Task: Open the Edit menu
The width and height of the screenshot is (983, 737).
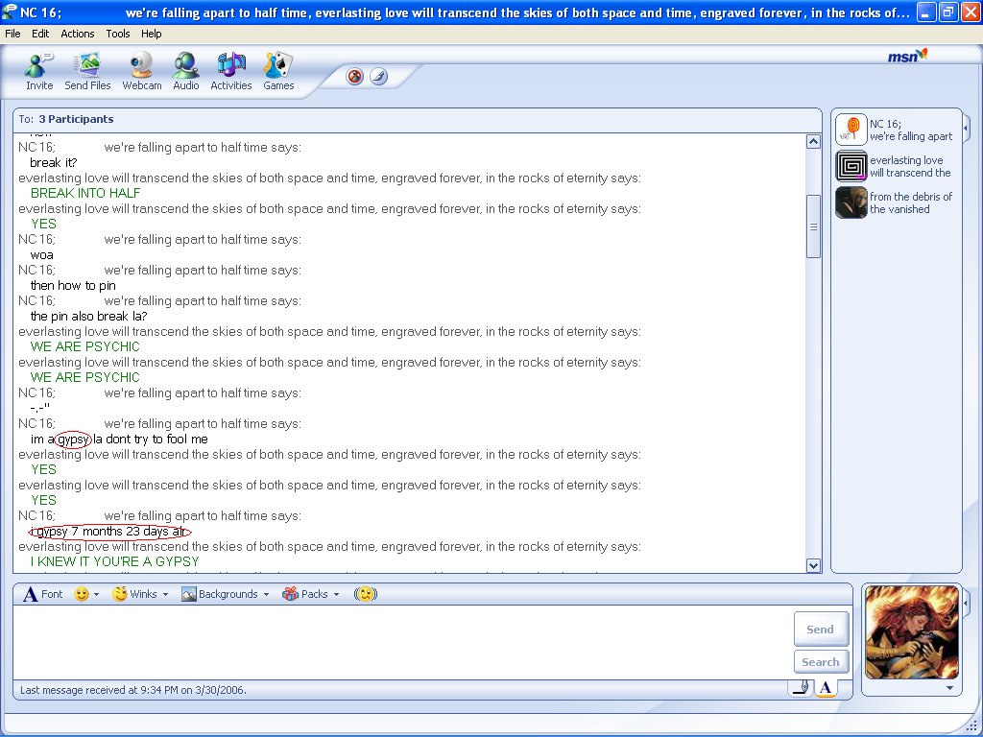Action: tap(40, 34)
